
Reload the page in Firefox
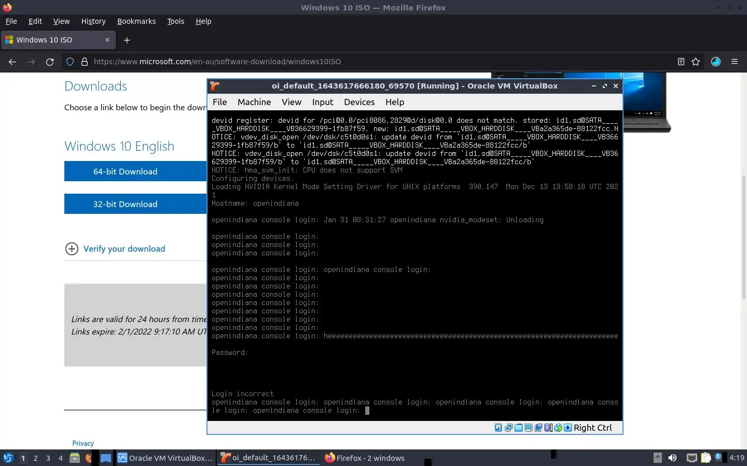pyautogui.click(x=50, y=62)
